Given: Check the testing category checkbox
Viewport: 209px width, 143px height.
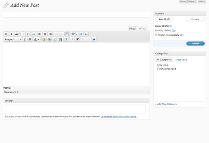Looking at the screenshot, I should 159,65.
